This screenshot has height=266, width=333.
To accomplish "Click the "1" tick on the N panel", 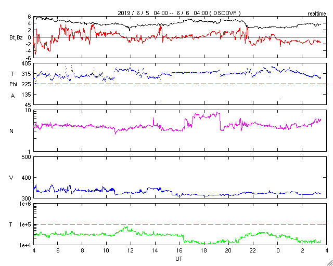I will (x=30, y=152).
